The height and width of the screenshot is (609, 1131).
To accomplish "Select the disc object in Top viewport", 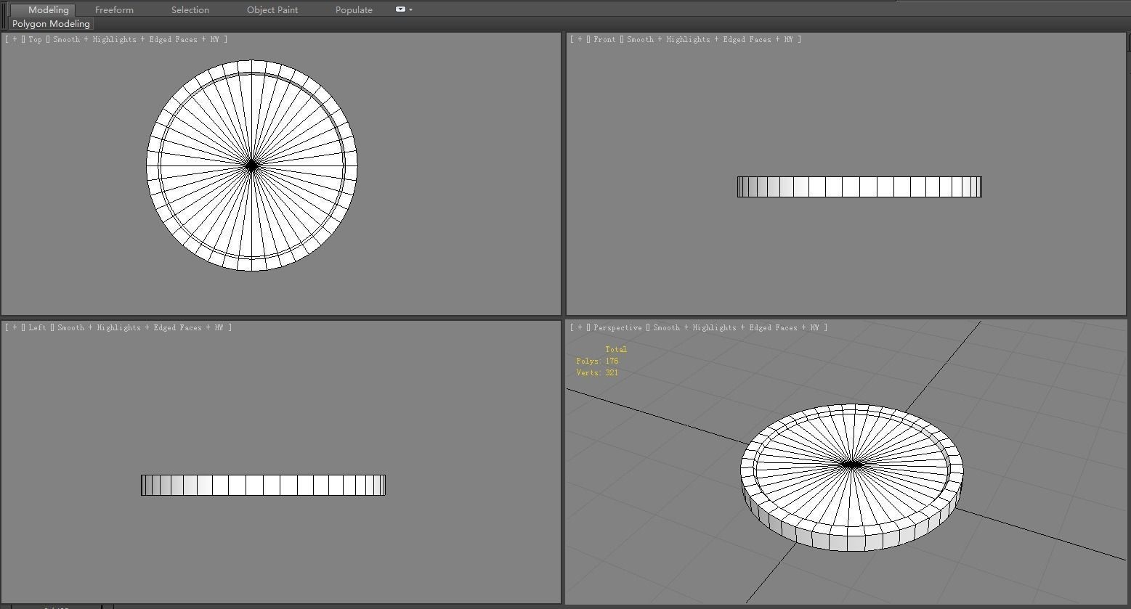I will click(252, 165).
